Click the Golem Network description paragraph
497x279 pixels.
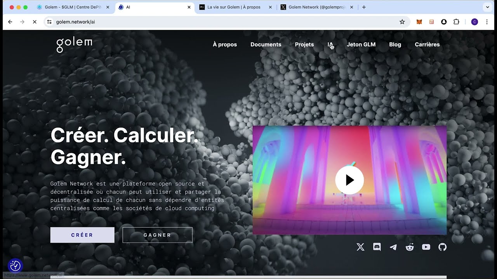point(137,196)
